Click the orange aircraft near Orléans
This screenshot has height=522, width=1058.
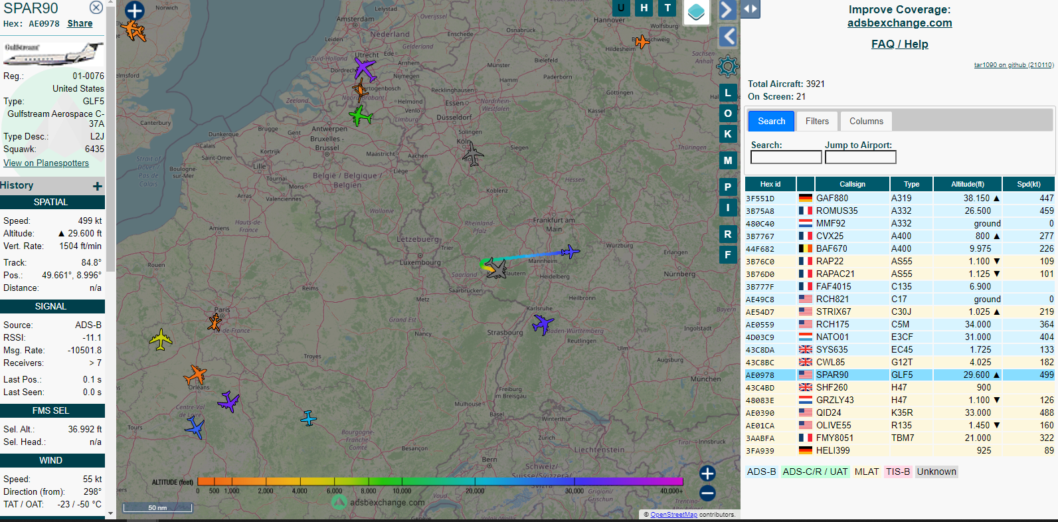(x=195, y=375)
